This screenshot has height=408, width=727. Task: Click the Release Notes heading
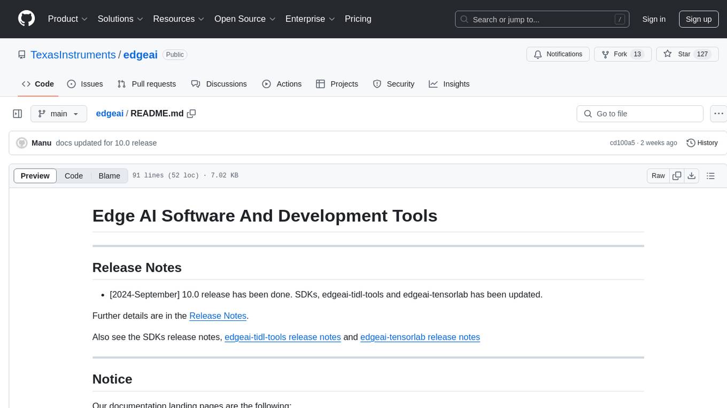(x=137, y=268)
